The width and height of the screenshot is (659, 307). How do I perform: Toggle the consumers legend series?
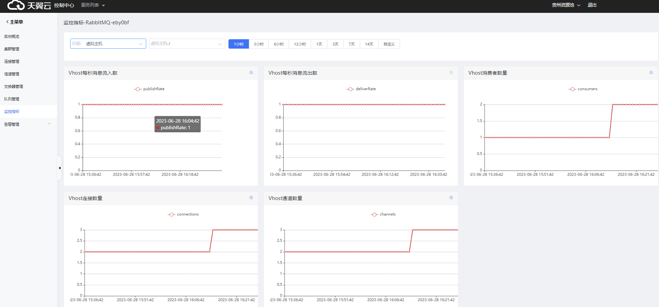(x=583, y=89)
